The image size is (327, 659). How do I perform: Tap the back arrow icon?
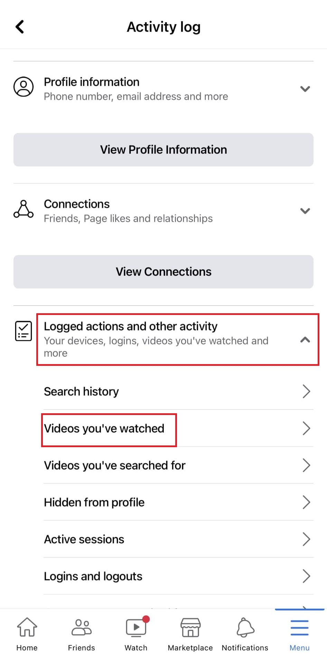[20, 27]
